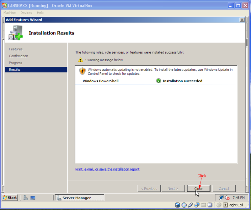Click the yellow warning triangle icon
Viewport: 251px width, 210px height.
click(81, 60)
